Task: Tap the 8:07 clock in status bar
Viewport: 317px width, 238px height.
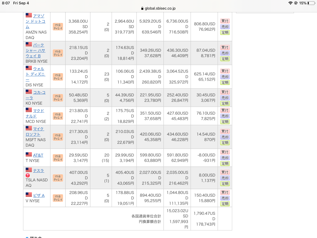Action: (6, 3)
